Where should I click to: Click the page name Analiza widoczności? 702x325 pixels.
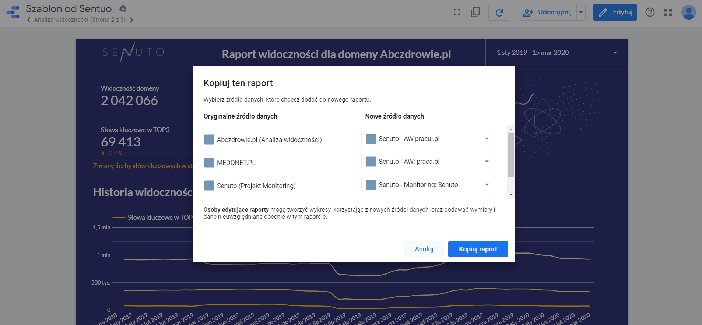(80, 20)
